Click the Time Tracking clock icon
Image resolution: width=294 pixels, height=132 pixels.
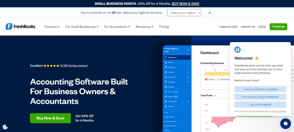tap(166, 92)
